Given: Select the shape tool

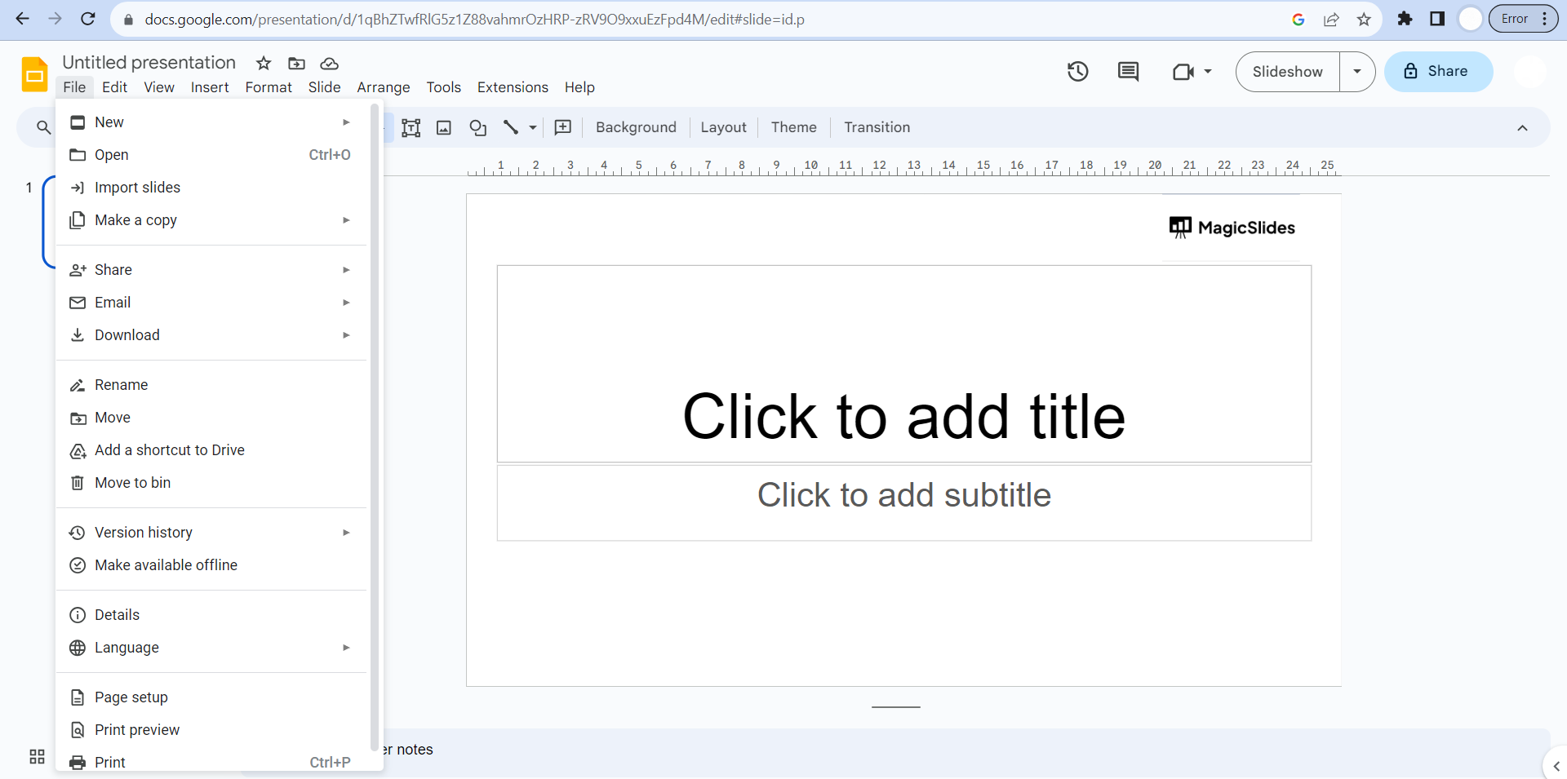Looking at the screenshot, I should [477, 127].
